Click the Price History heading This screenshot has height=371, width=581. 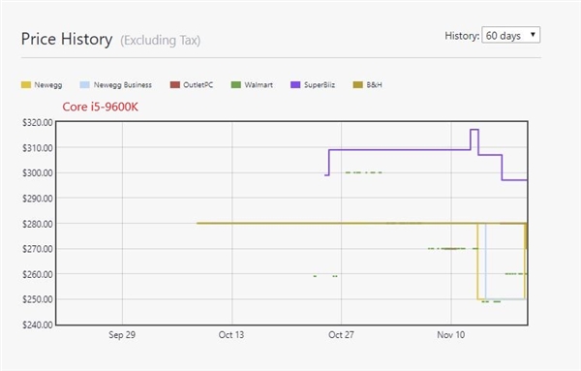click(67, 39)
